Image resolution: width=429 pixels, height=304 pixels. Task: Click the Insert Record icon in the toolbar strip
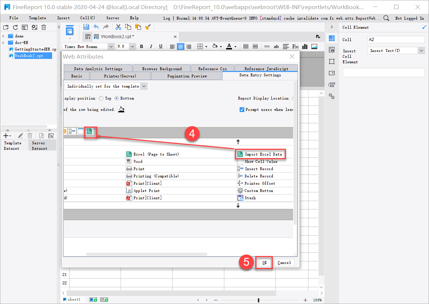click(72, 131)
